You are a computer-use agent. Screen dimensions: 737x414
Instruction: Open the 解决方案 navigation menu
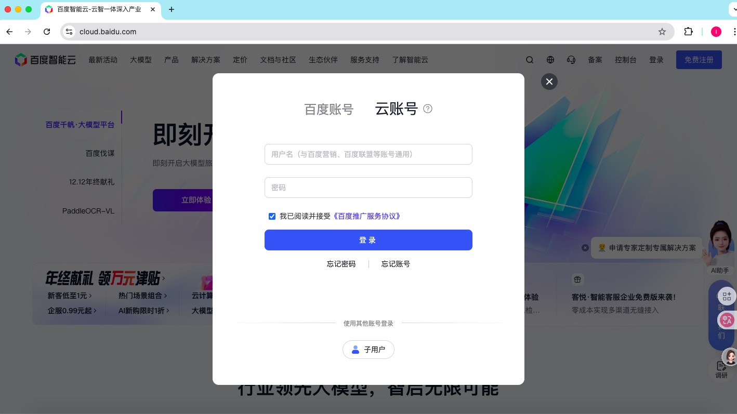(206, 60)
